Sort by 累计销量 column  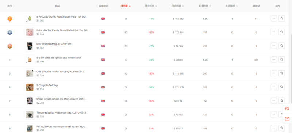click(x=205, y=6)
